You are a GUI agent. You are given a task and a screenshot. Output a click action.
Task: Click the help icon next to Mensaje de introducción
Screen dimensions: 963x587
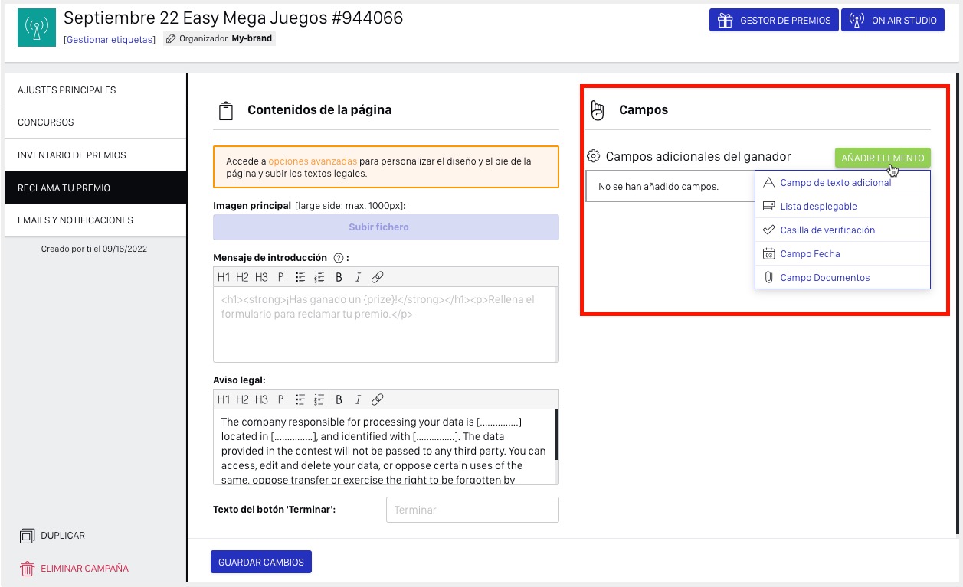(x=339, y=258)
